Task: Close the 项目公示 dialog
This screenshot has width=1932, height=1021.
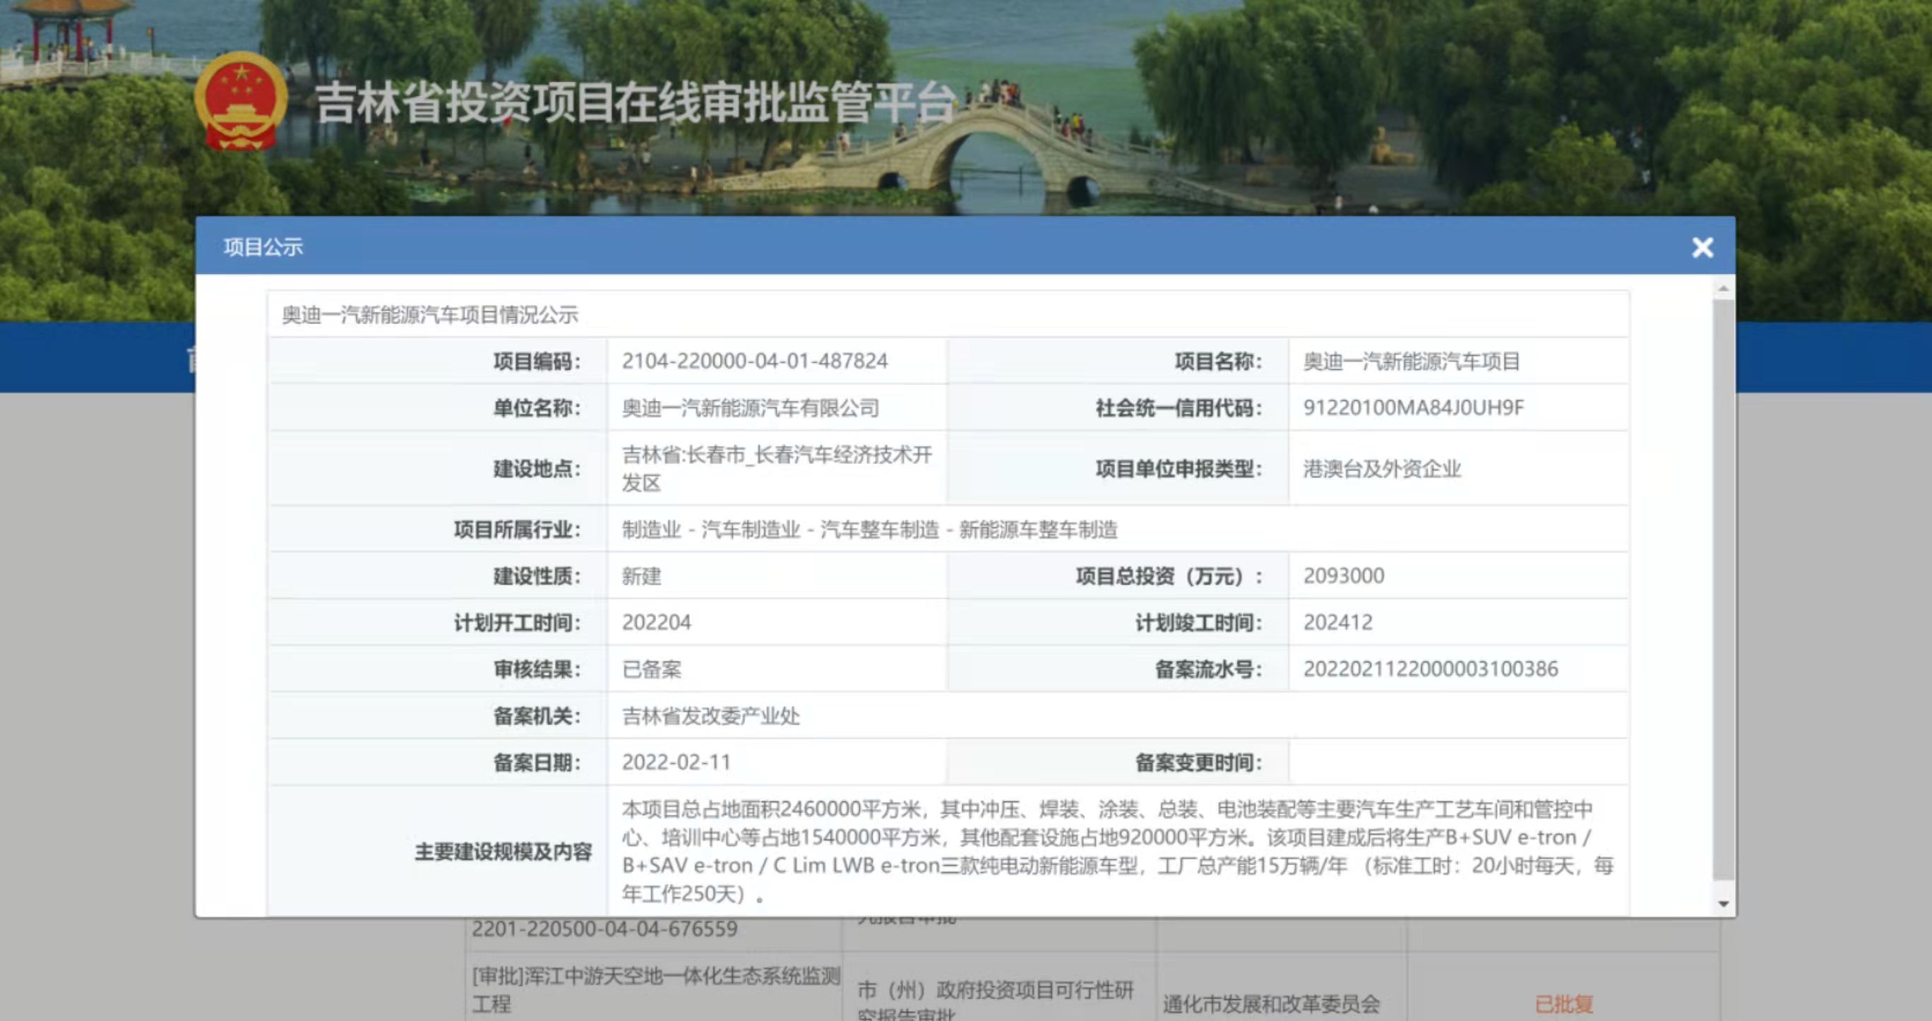Action: pyautogui.click(x=1703, y=248)
